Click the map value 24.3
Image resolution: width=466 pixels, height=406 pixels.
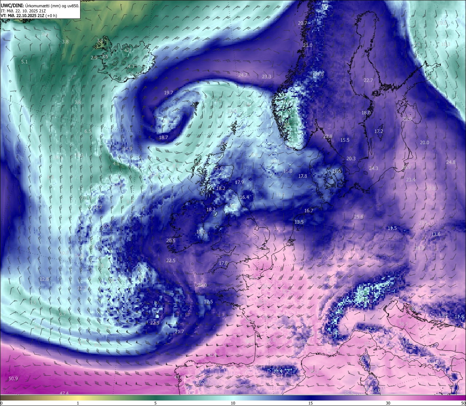pos(374,169)
